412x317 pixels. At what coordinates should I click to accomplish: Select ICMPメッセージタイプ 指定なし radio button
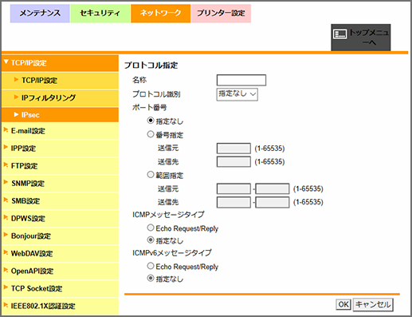[x=151, y=240]
